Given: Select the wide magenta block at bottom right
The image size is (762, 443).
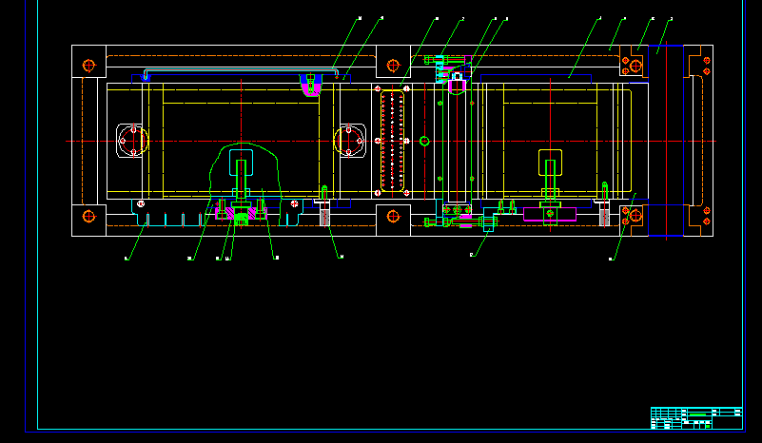Looking at the screenshot, I should (x=550, y=214).
